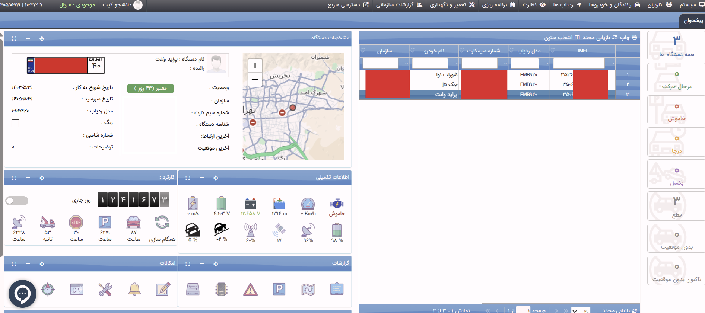Expand the additional information panel to fullscreen
This screenshot has height=313, width=705.
click(188, 178)
